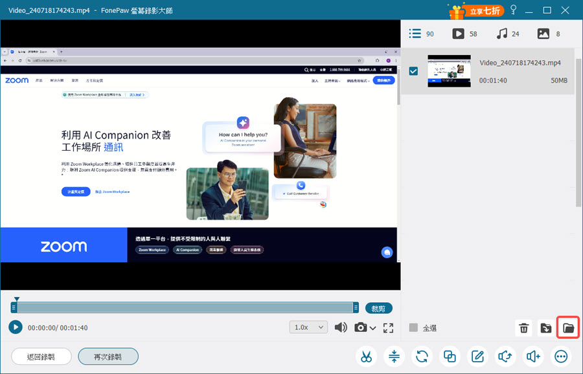Image resolution: width=583 pixels, height=374 pixels.
Task: Click the video preview area
Action: click(x=200, y=155)
